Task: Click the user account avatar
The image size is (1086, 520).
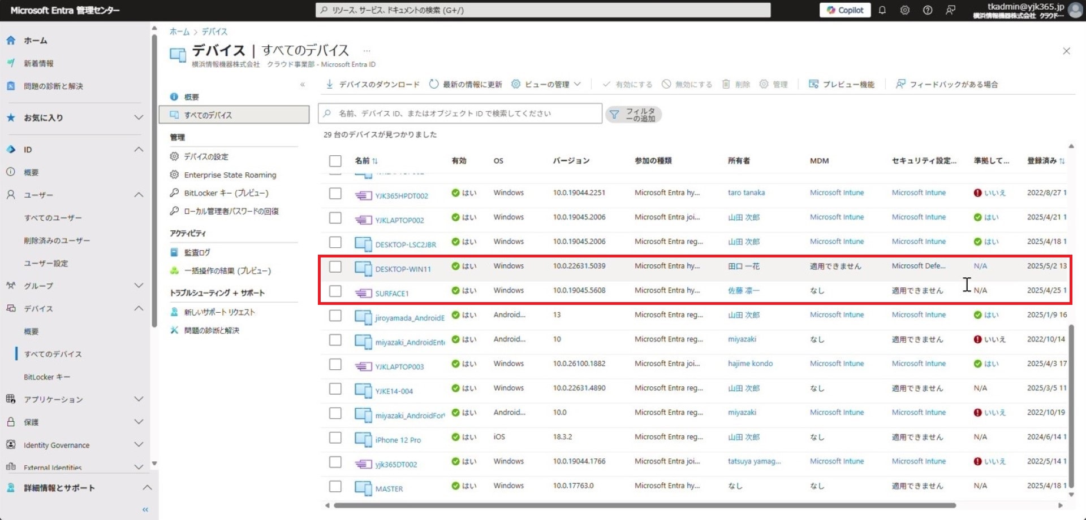Action: (1075, 10)
